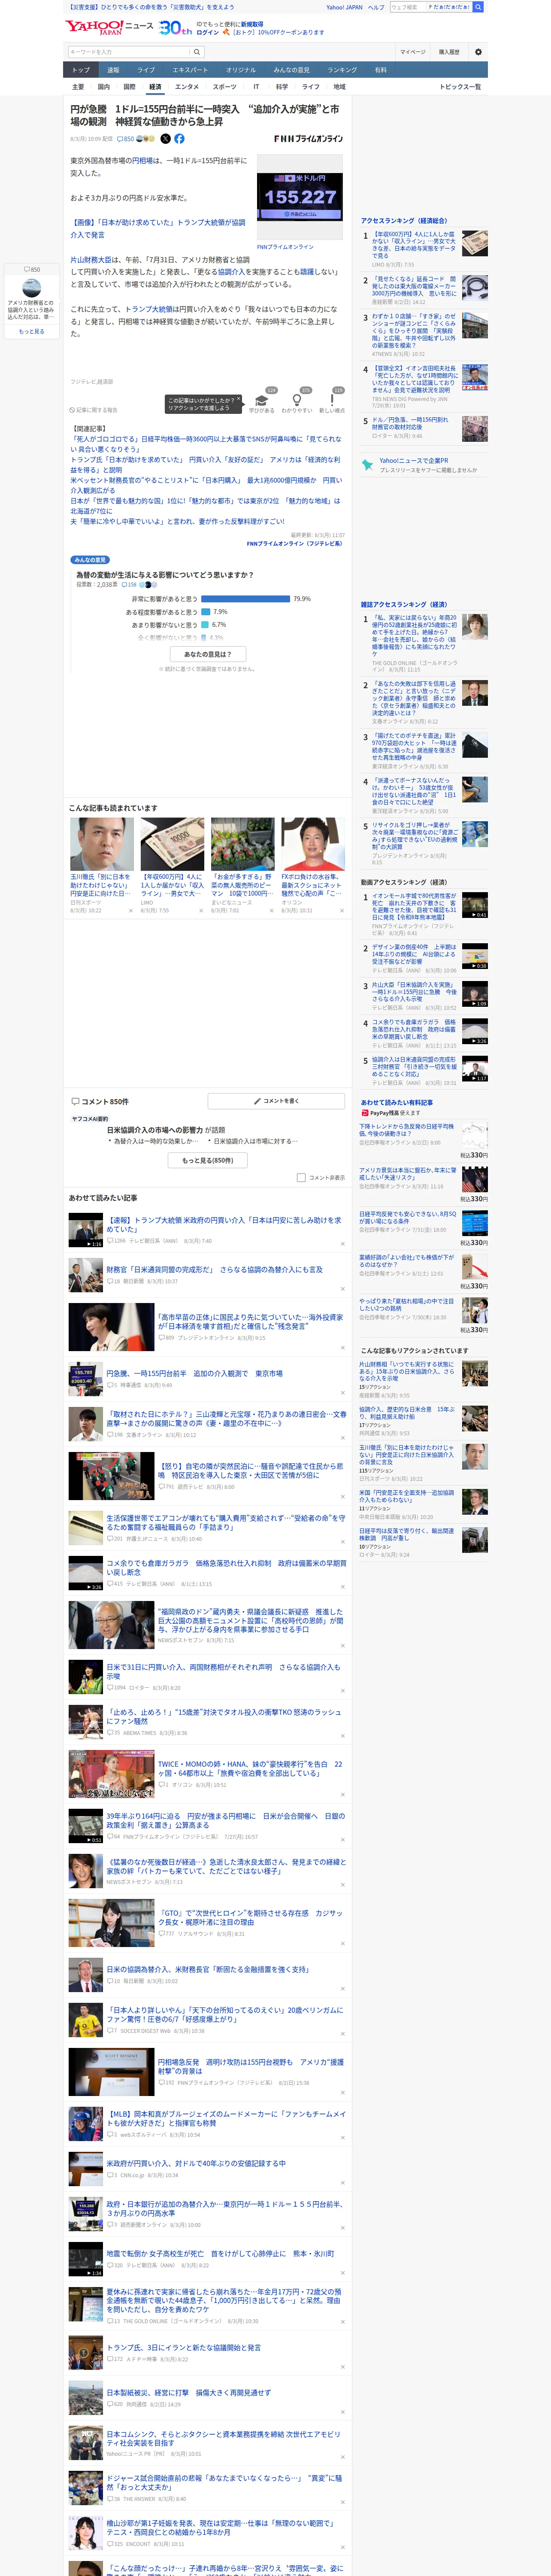Click the Yahooニュースで企業PR megaphone icon
551x2576 pixels.
tap(368, 464)
